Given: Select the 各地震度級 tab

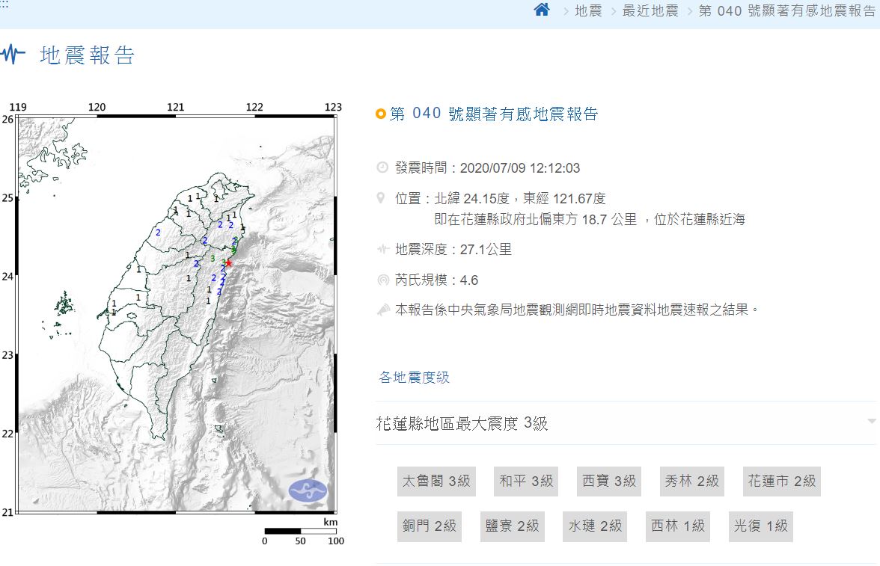Looking at the screenshot, I should tap(415, 378).
